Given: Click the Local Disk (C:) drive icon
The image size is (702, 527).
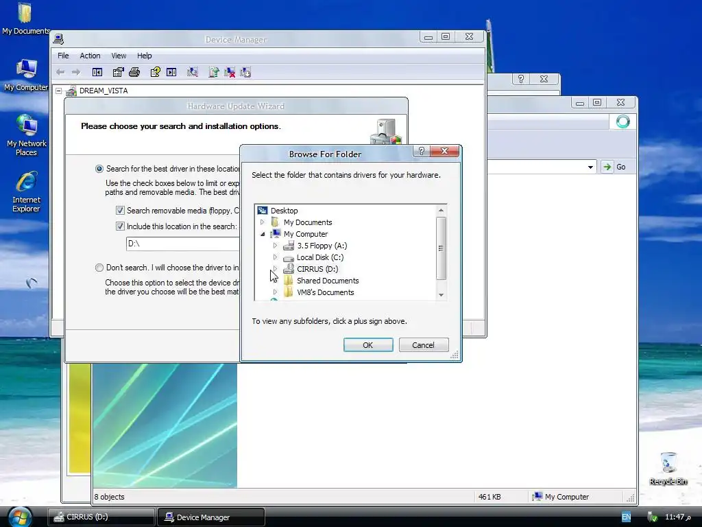Looking at the screenshot, I should point(289,258).
